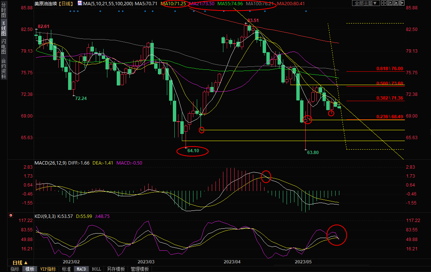Screen dimensions: 431x272
Task: Click the 0.618 Fibonacci level line label
Action: pyautogui.click(x=389, y=69)
